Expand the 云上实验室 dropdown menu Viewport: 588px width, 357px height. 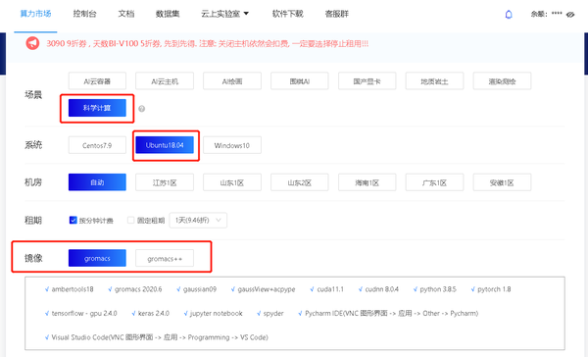coord(225,14)
